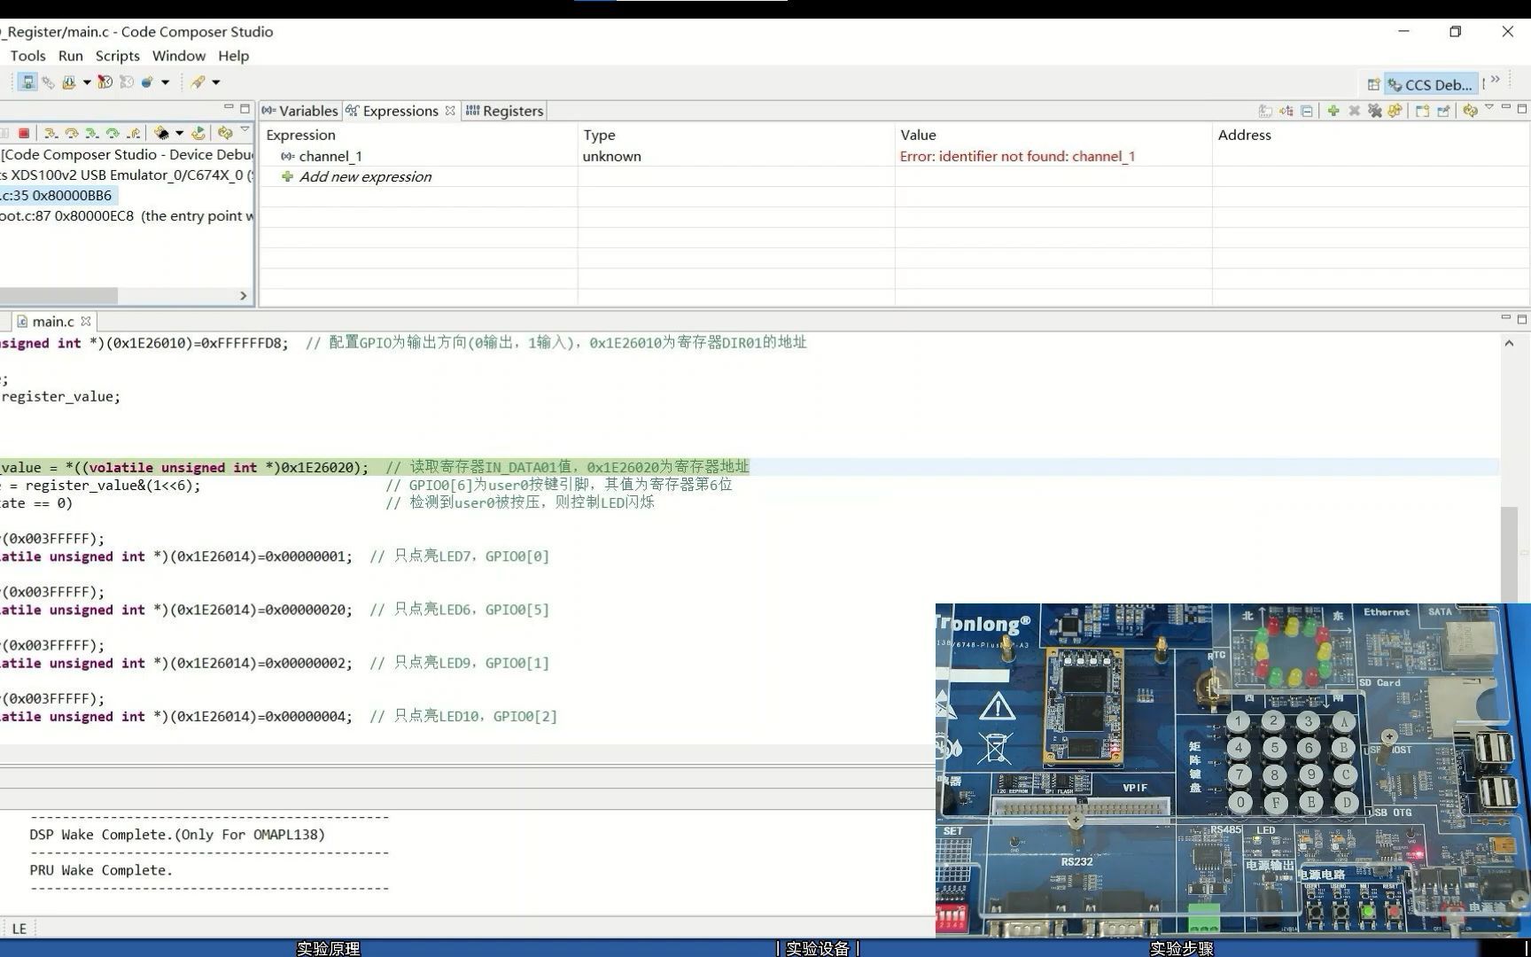Click the Remove All Expressions icon

[1375, 111]
